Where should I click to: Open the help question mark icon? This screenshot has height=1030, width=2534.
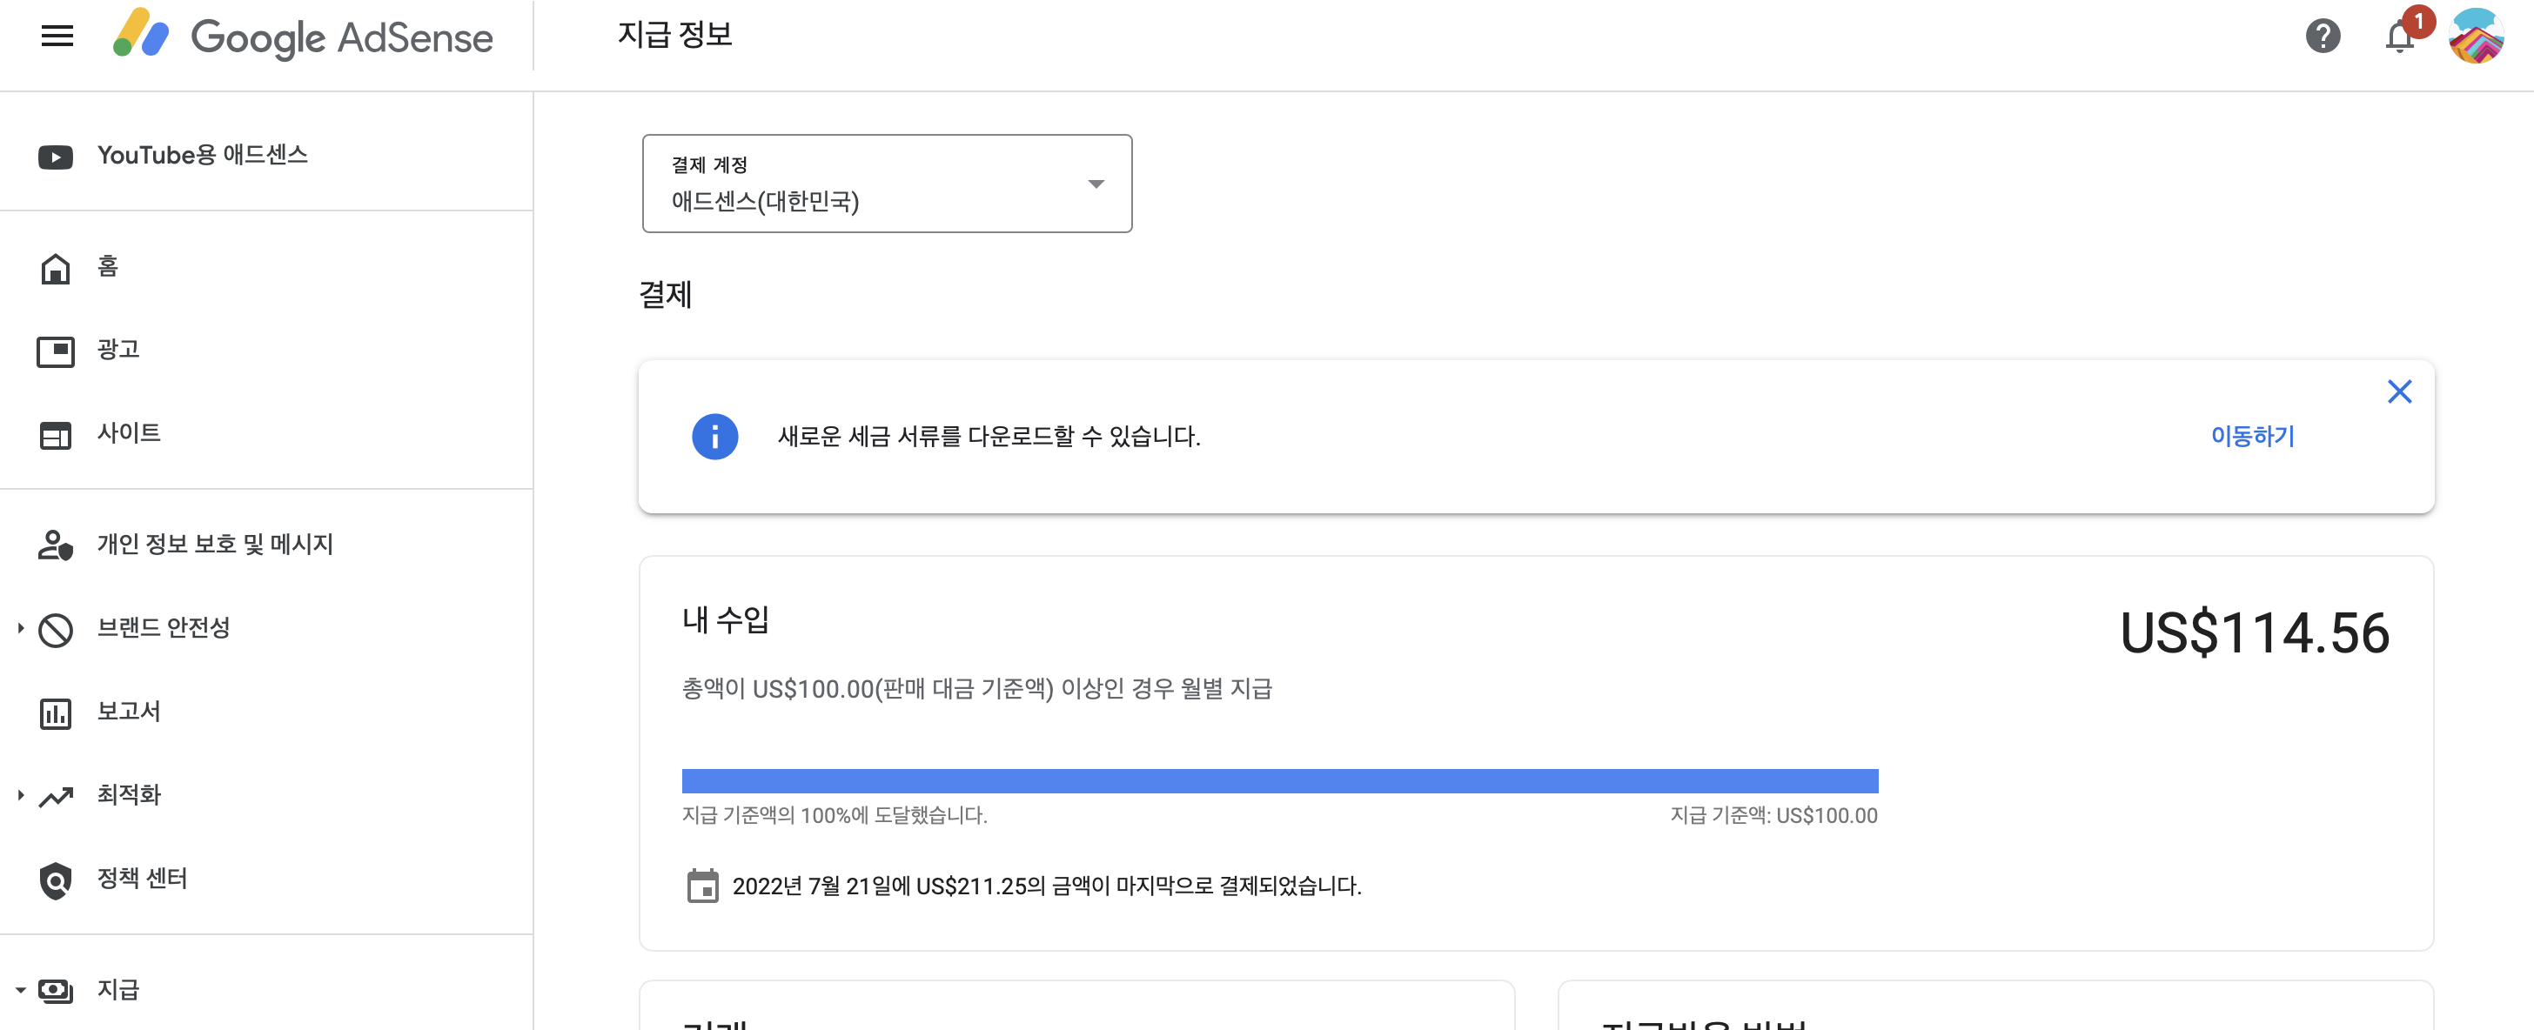[2322, 37]
